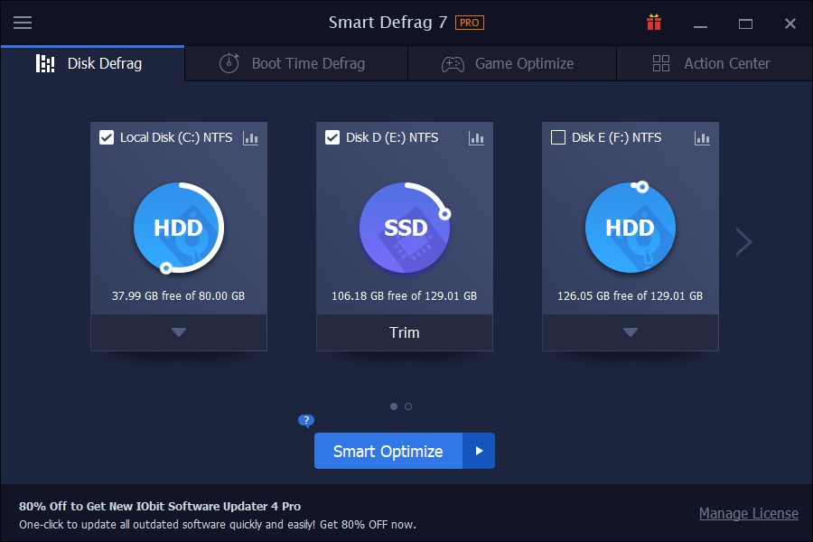Switch to the Boot Time Defrag tab
The image size is (813, 542).
[x=295, y=63]
